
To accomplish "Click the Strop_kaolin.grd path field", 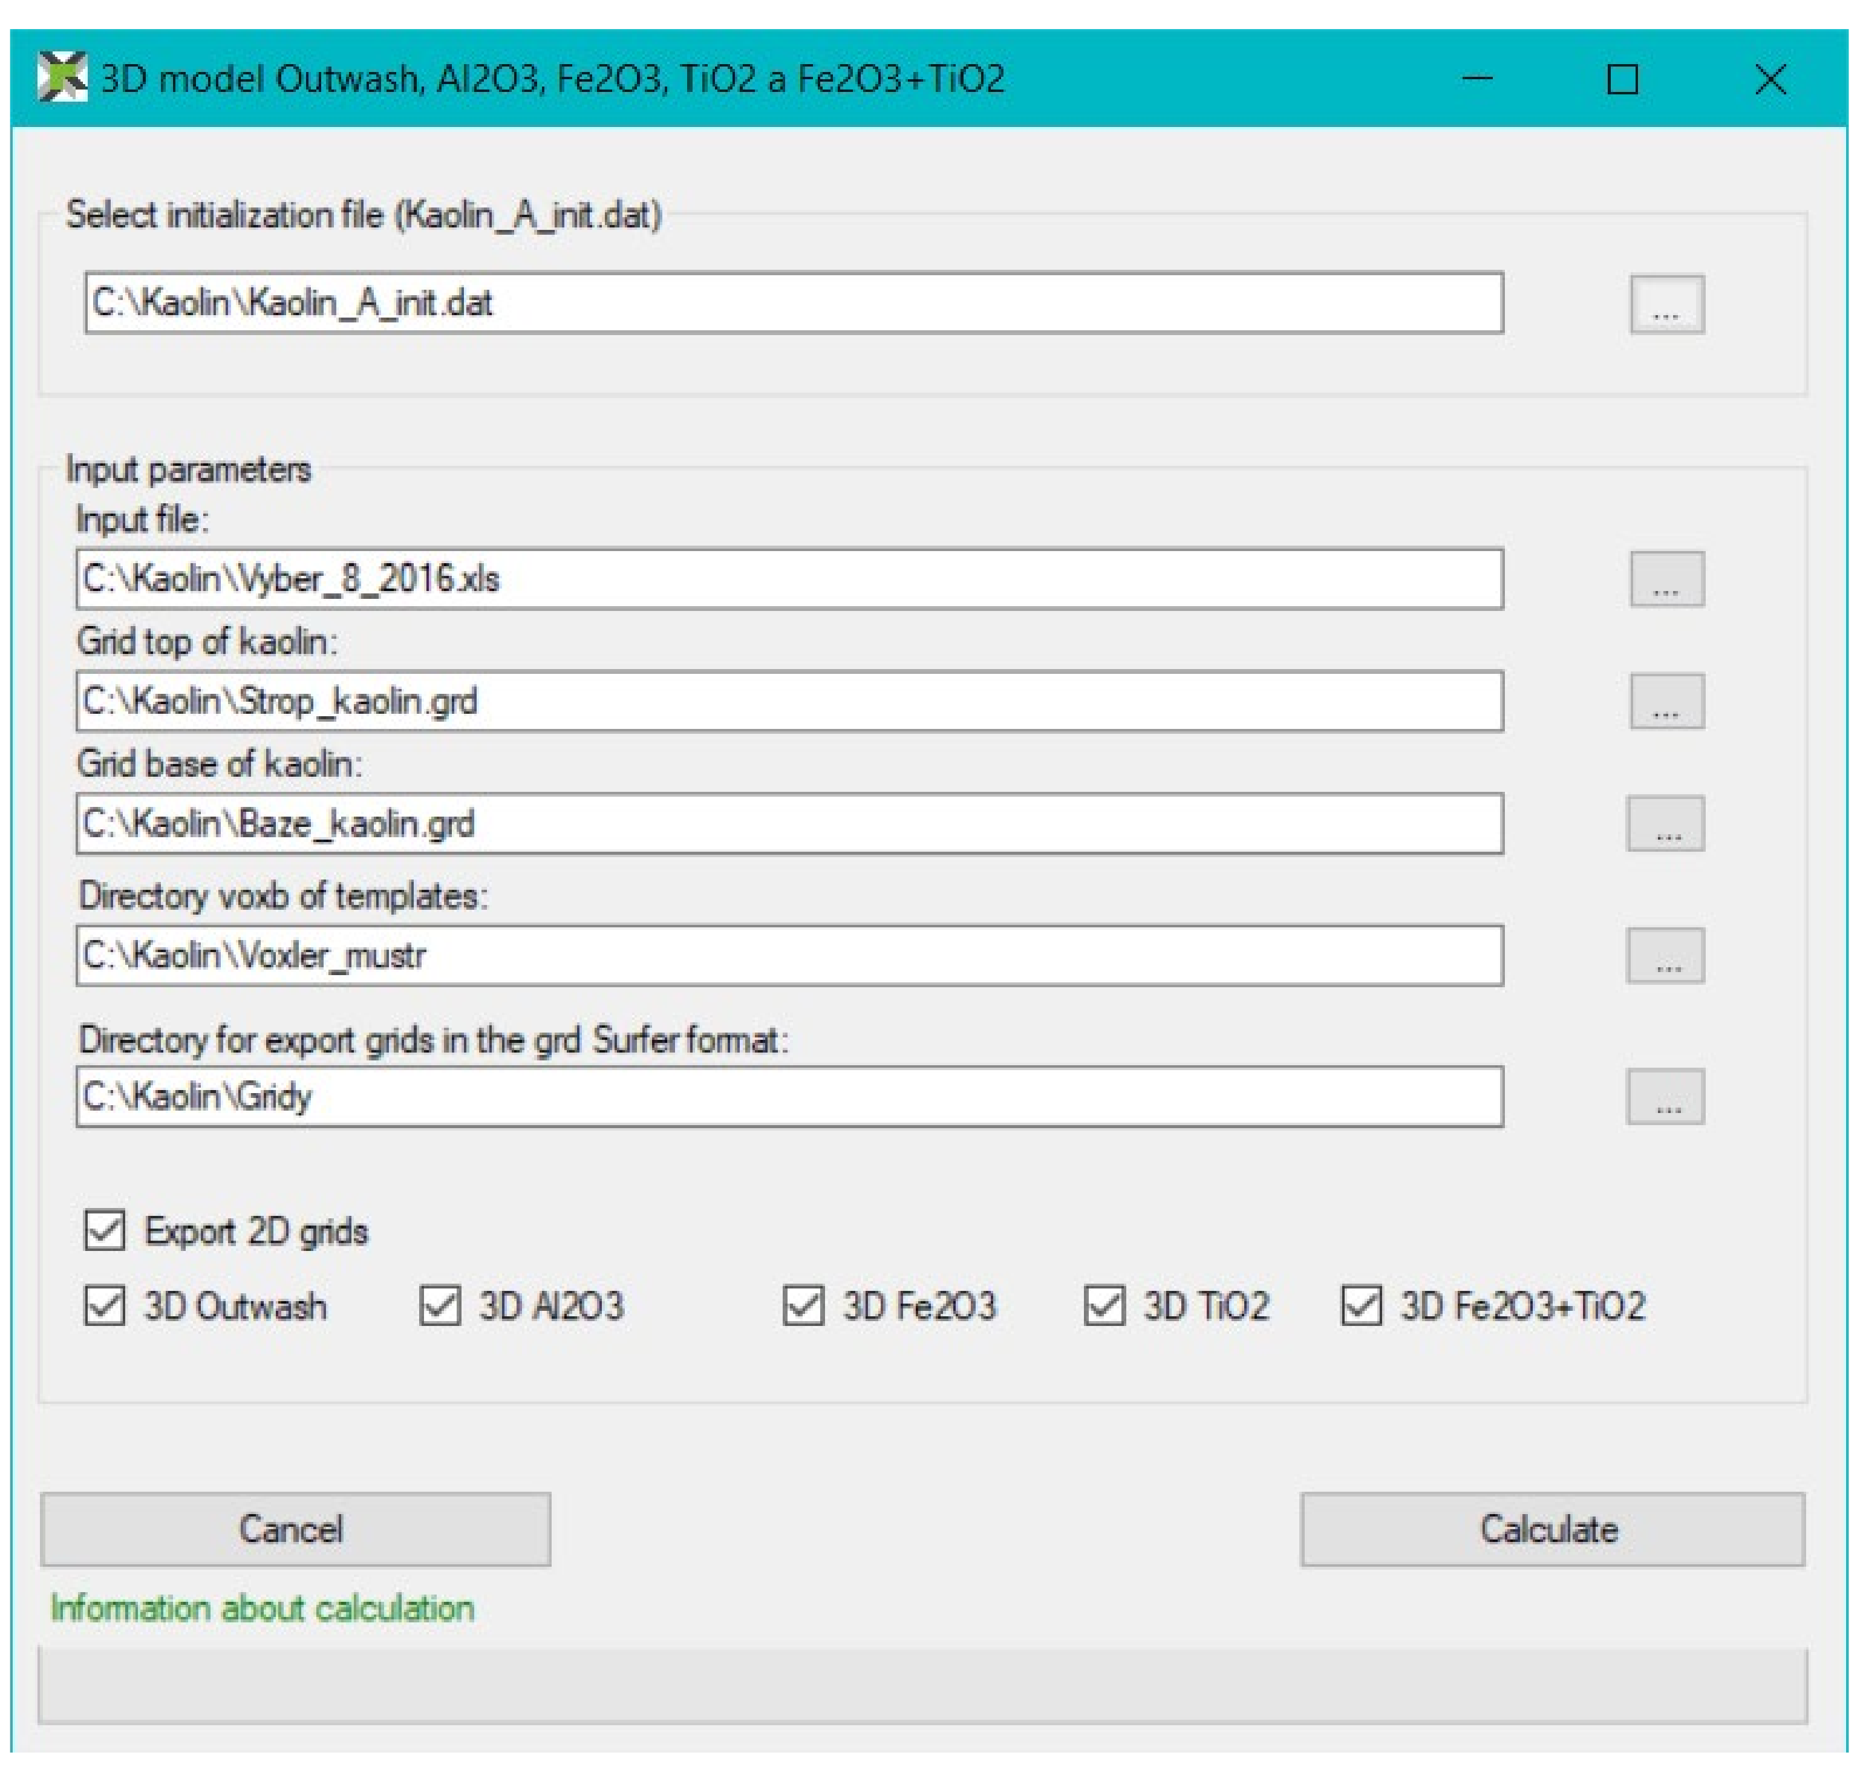I will point(788,701).
